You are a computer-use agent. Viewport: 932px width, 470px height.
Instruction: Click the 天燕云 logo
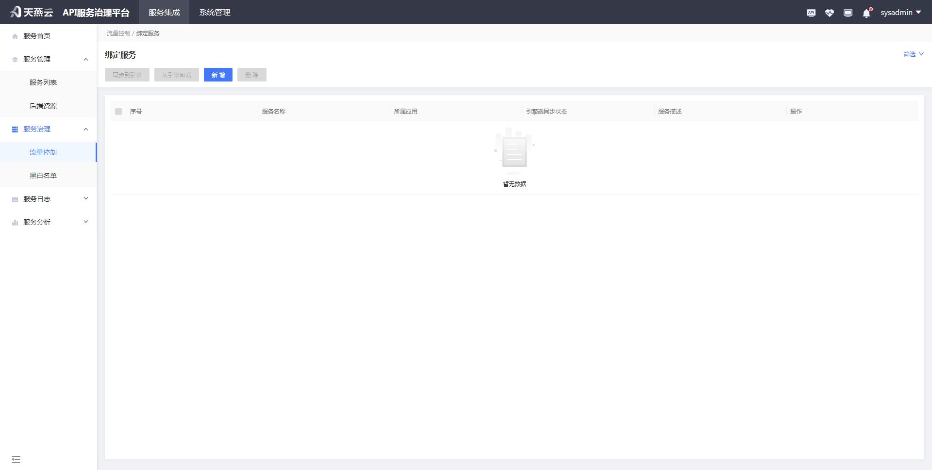click(x=32, y=12)
